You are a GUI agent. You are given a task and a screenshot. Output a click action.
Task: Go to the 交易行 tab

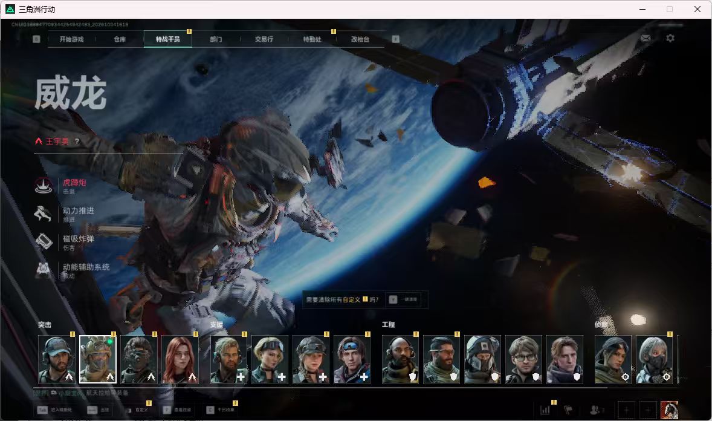(x=264, y=39)
